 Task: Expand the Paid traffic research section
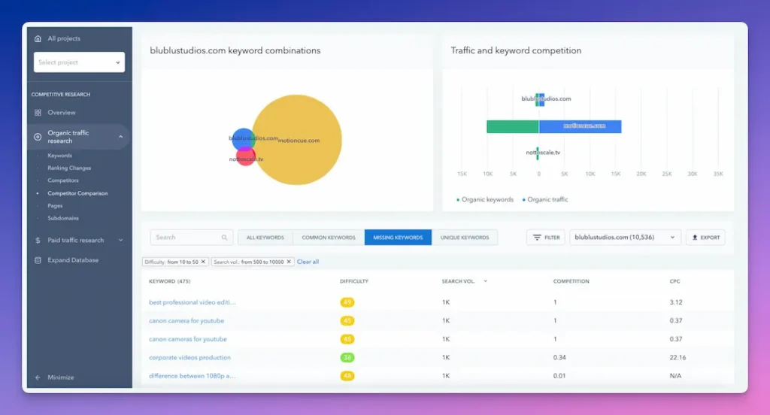121,241
